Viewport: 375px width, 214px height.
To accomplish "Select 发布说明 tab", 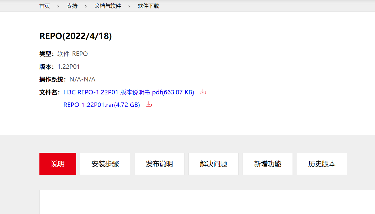I will (x=159, y=164).
